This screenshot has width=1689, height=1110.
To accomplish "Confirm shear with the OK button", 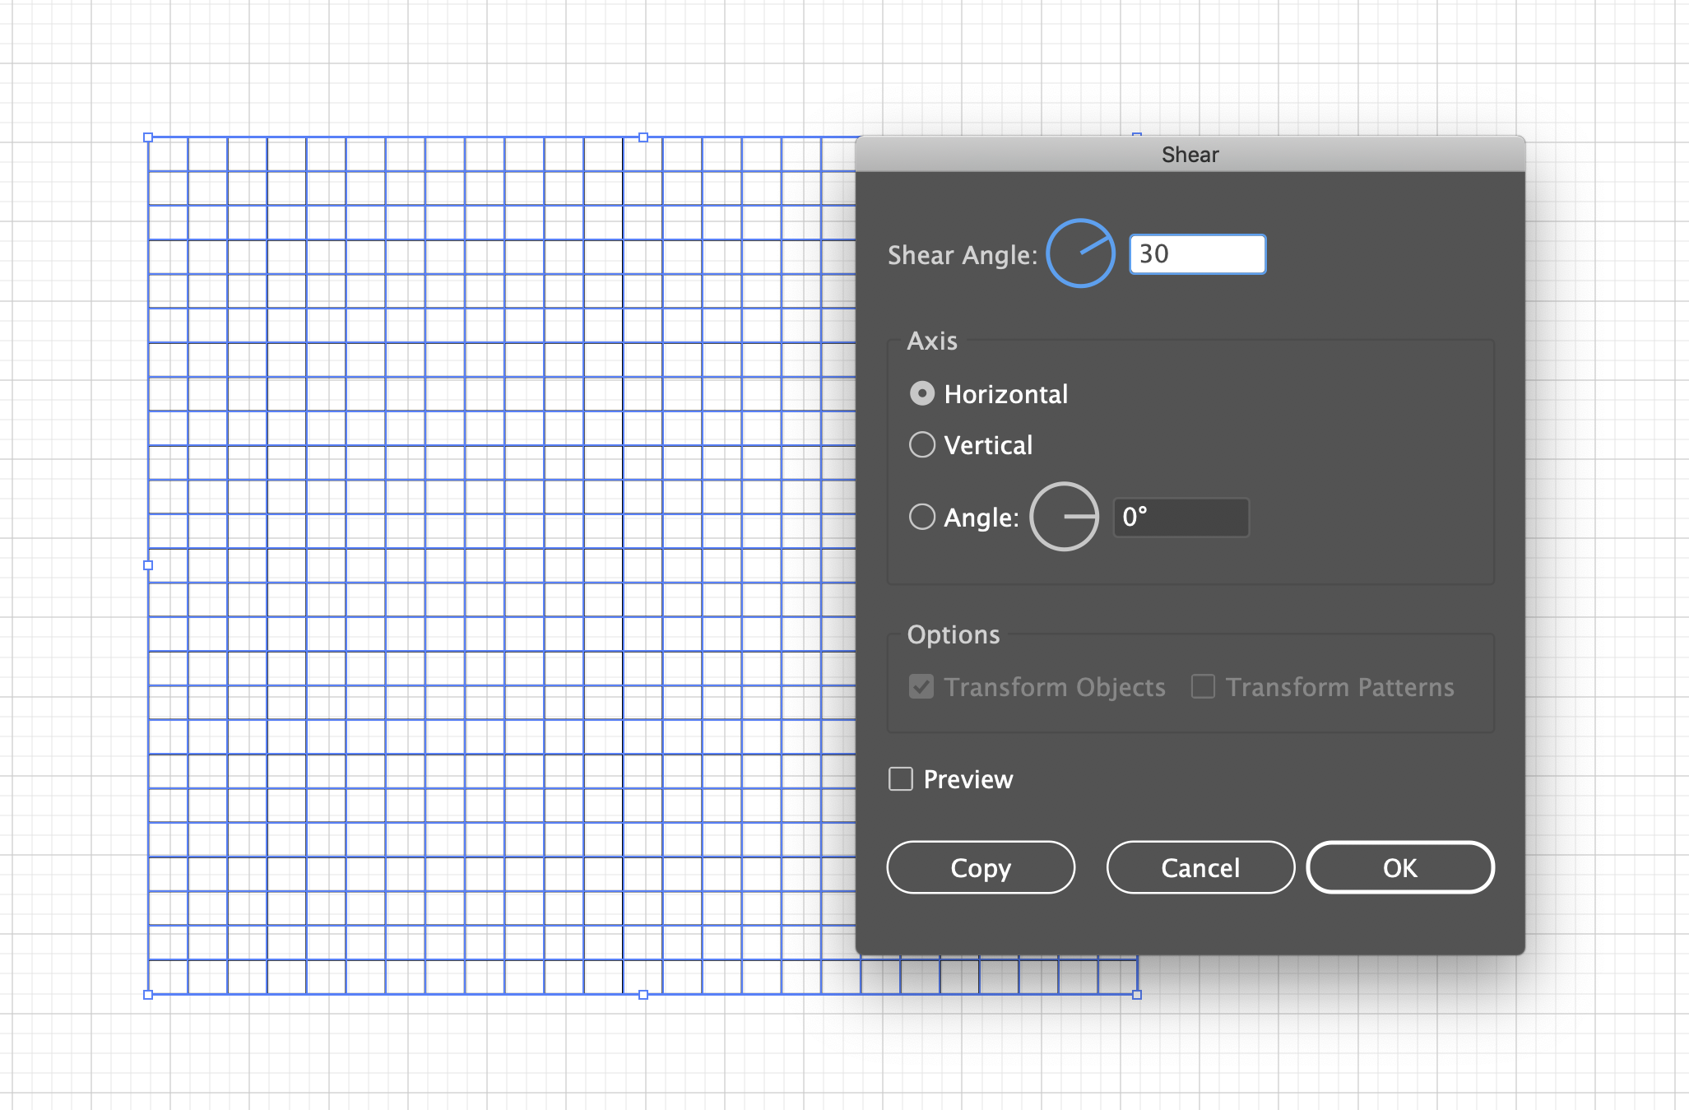I will [1399, 867].
